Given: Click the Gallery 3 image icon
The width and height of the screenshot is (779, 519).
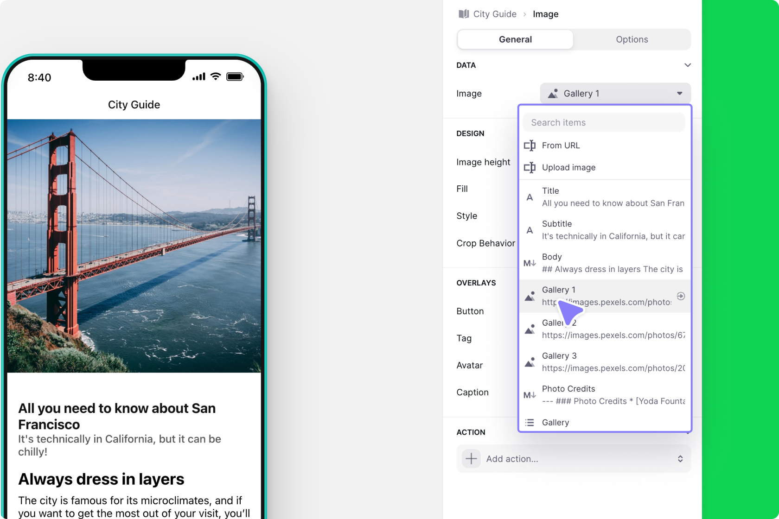Looking at the screenshot, I should 530,362.
